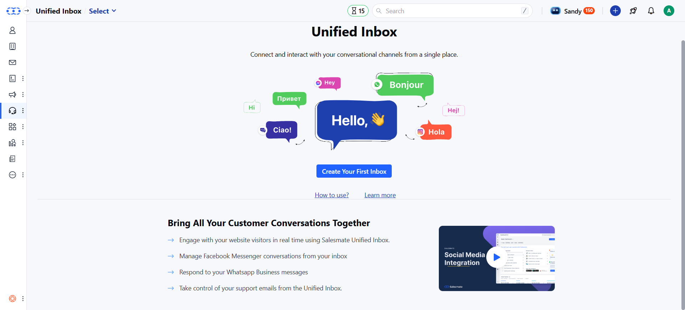685x310 pixels.
Task: Open the Select dropdown next to Unified Inbox
Action: 102,11
